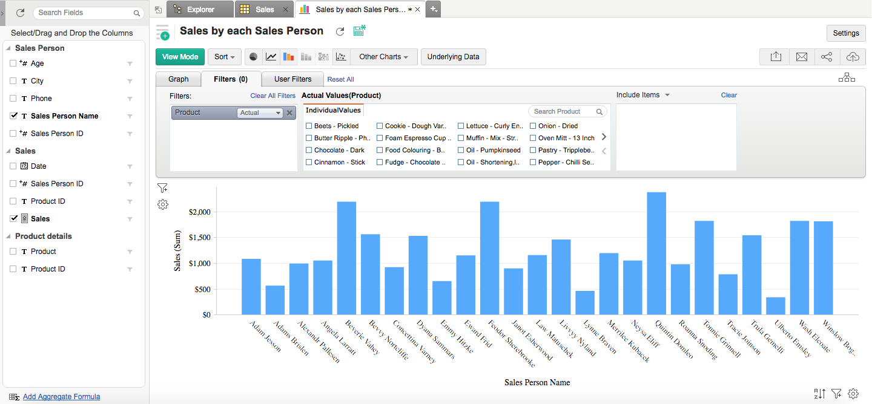This screenshot has height=404, width=872.
Task: Check the Onion - Dried value checkbox
Action: click(x=533, y=126)
